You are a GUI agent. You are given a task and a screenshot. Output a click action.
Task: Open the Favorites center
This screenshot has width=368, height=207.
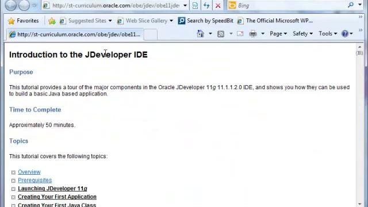pos(23,21)
